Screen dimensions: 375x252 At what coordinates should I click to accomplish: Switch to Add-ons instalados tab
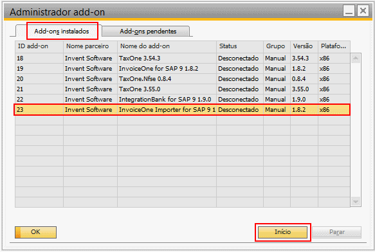pos(62,31)
